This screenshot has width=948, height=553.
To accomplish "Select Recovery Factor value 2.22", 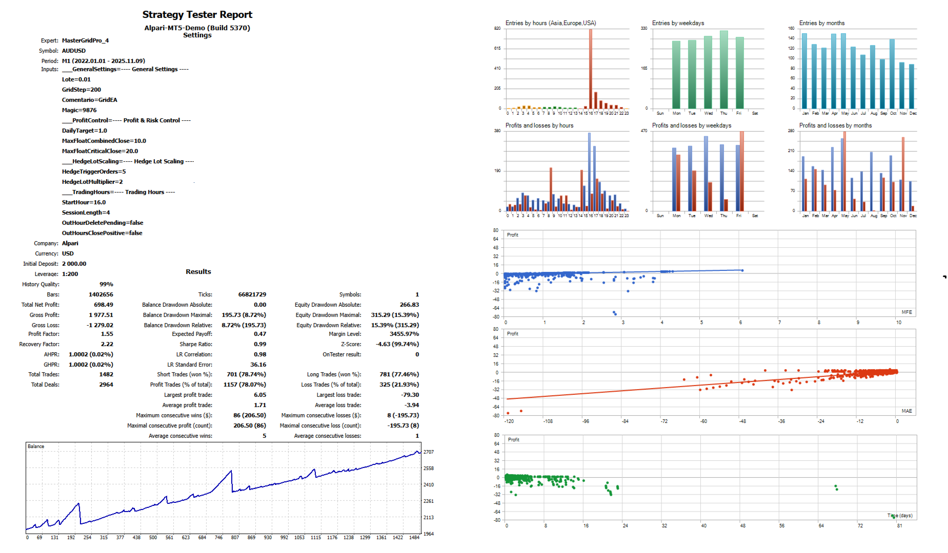I will click(107, 344).
